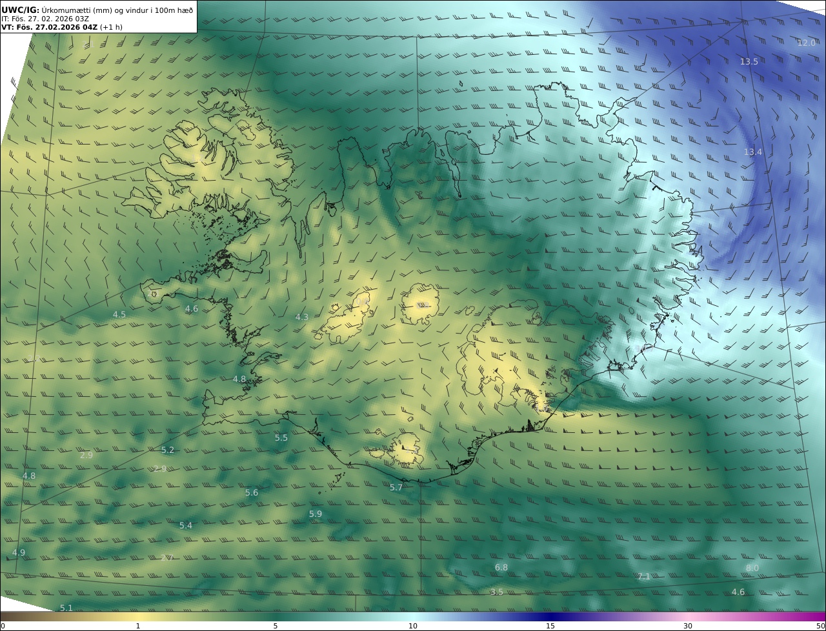The width and height of the screenshot is (826, 631).
Task: Select the 13.4 value label on the map
Action: tap(752, 152)
